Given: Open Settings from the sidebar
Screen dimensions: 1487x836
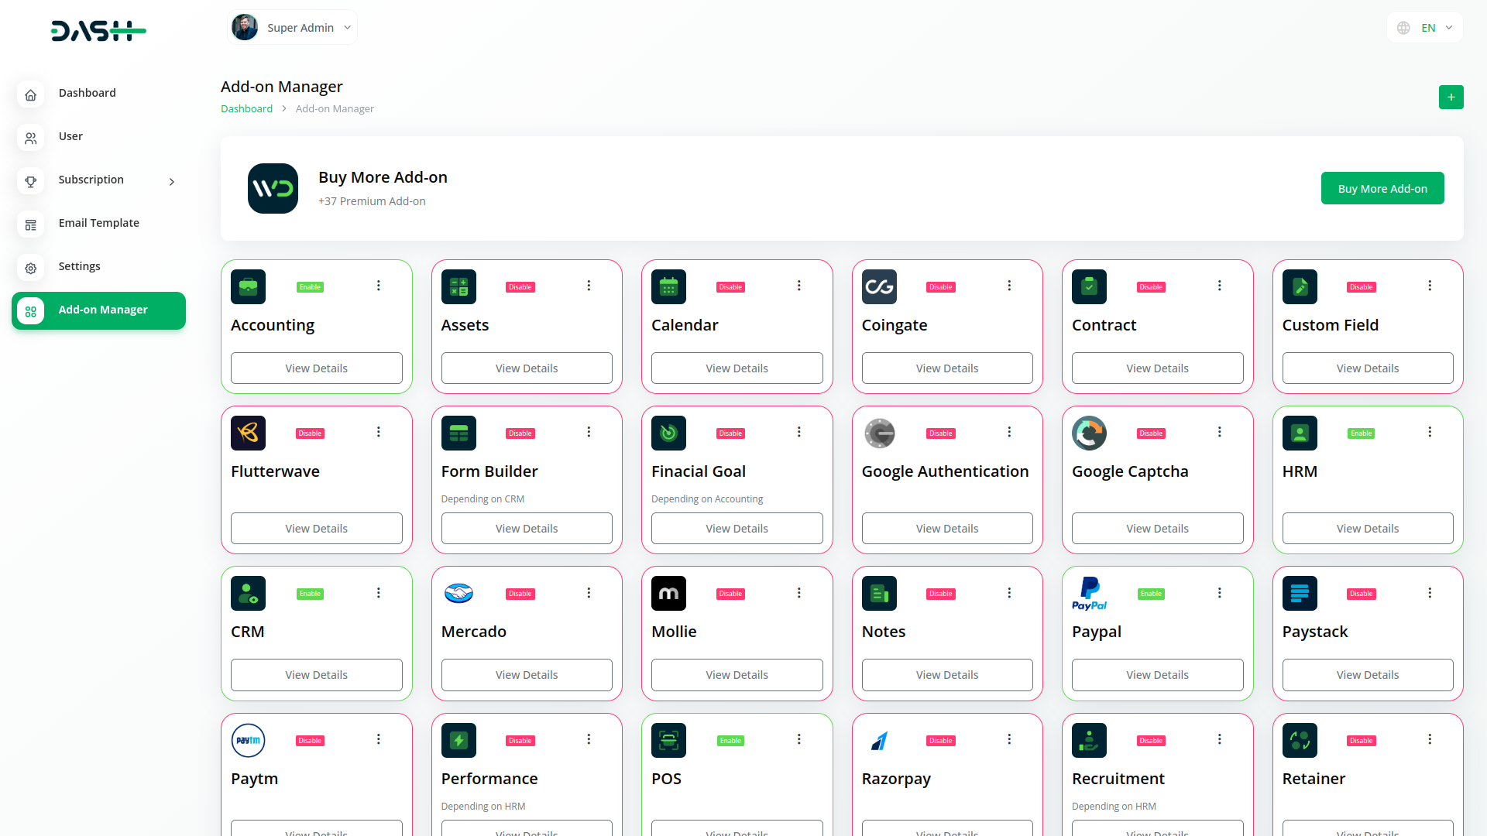Looking at the screenshot, I should 79,266.
